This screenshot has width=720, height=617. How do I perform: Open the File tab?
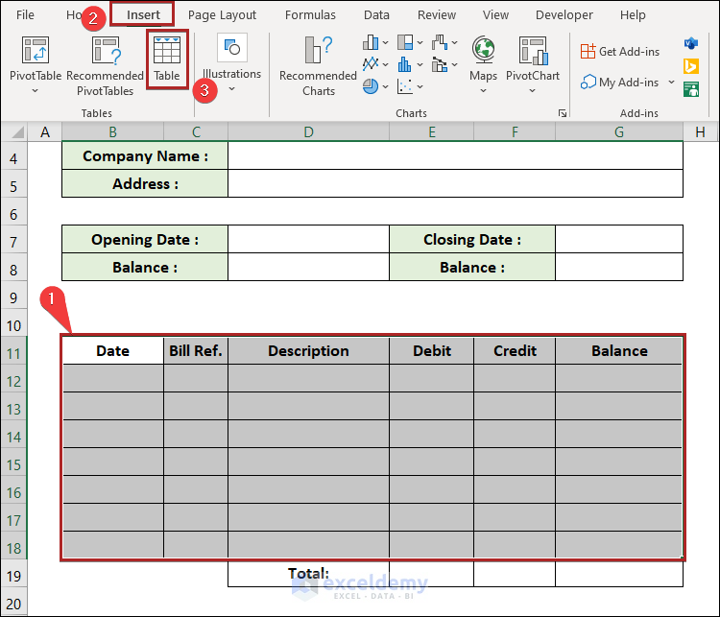coord(25,14)
